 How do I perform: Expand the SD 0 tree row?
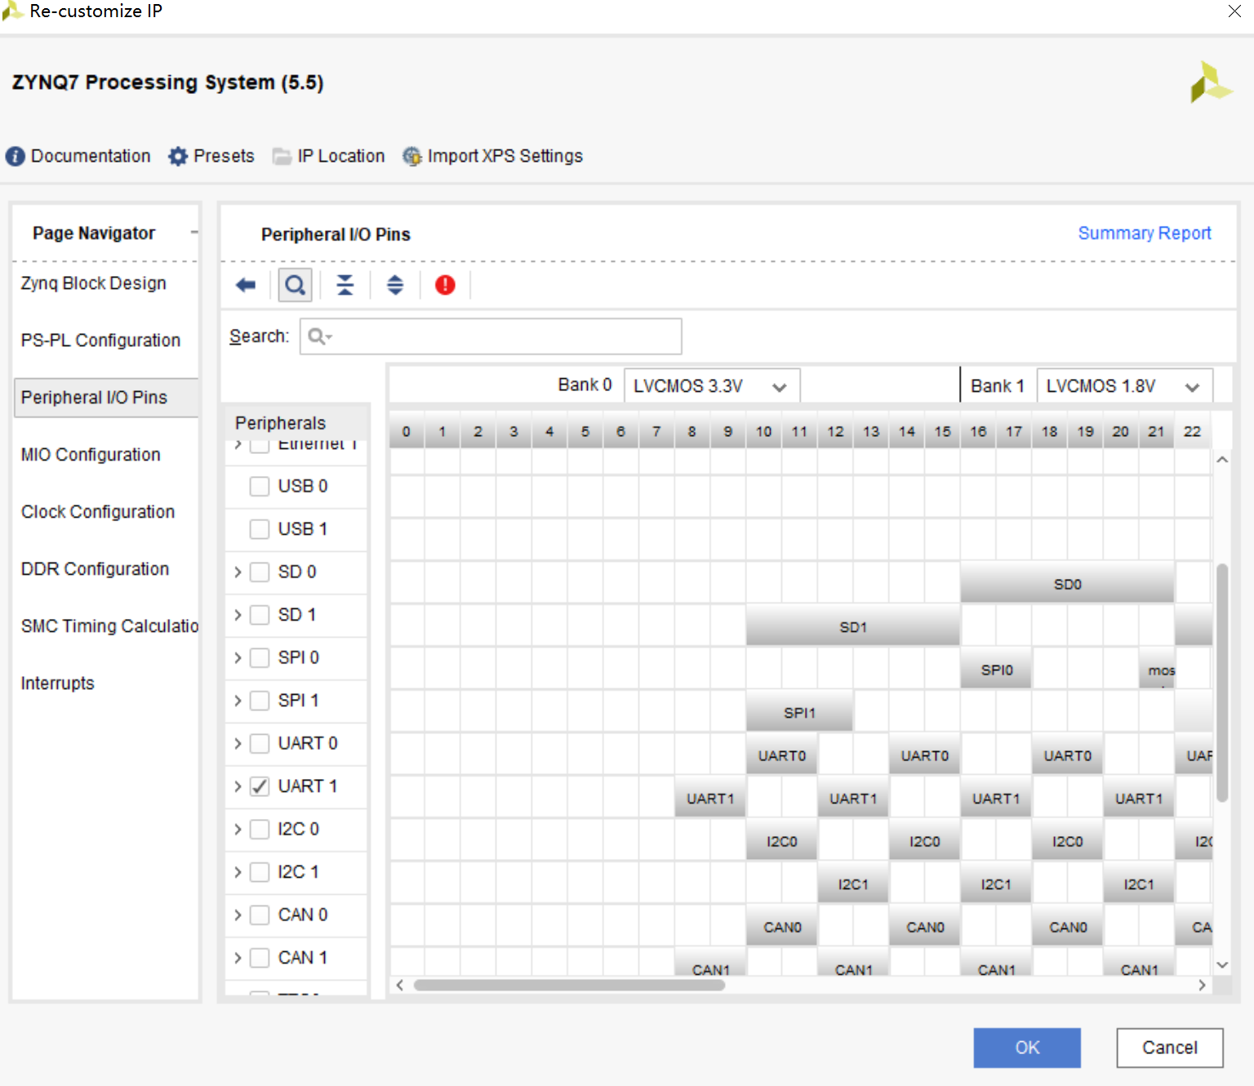coord(238,572)
